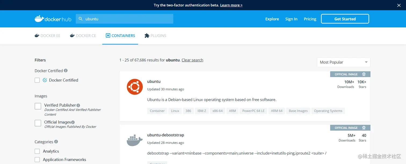Click the Linux tag chip
Viewport: 406px width, 164px height.
(x=175, y=111)
